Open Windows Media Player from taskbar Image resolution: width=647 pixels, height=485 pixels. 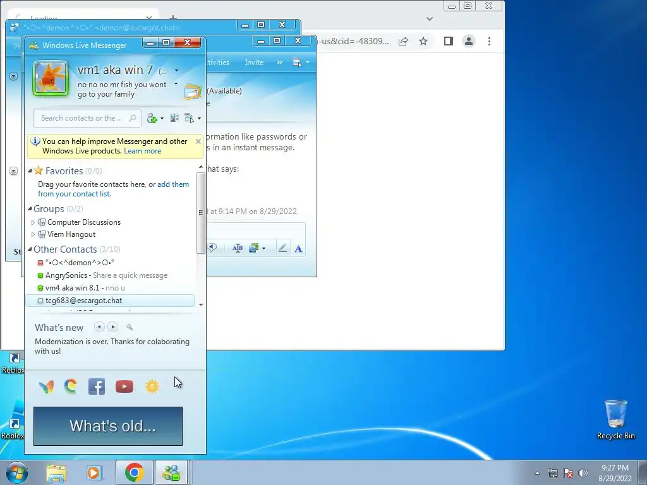pyautogui.click(x=95, y=473)
